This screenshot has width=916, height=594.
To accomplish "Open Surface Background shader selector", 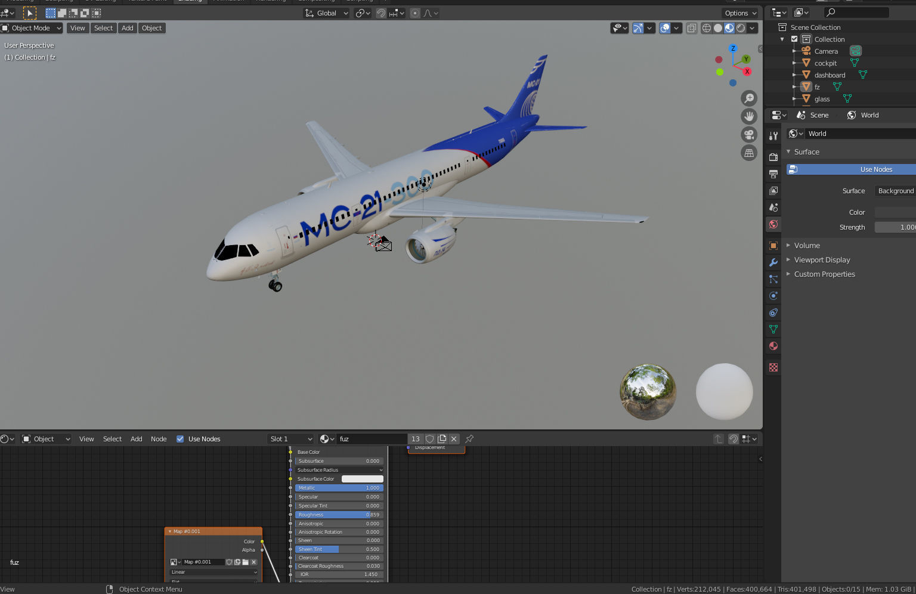I will click(x=895, y=191).
